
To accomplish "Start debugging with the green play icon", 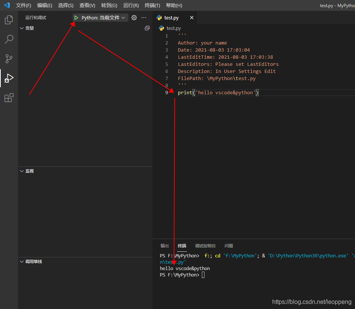I will click(76, 18).
